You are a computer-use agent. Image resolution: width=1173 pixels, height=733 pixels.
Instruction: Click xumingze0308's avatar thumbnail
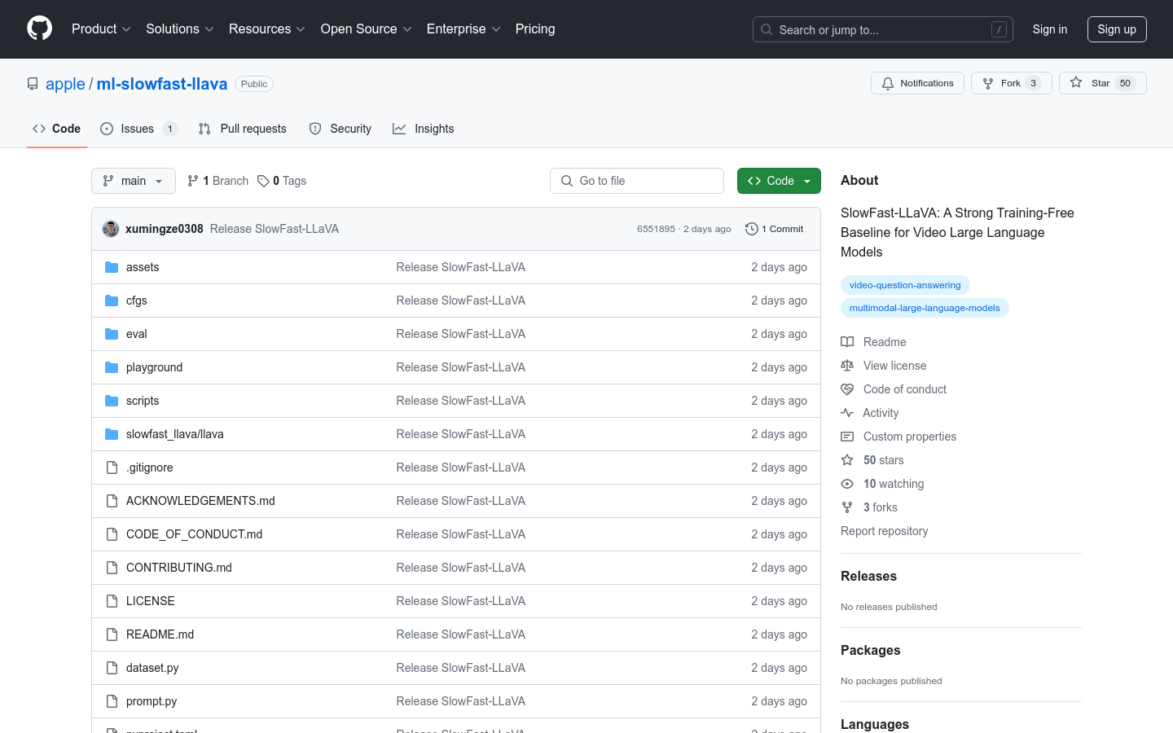[x=111, y=229]
